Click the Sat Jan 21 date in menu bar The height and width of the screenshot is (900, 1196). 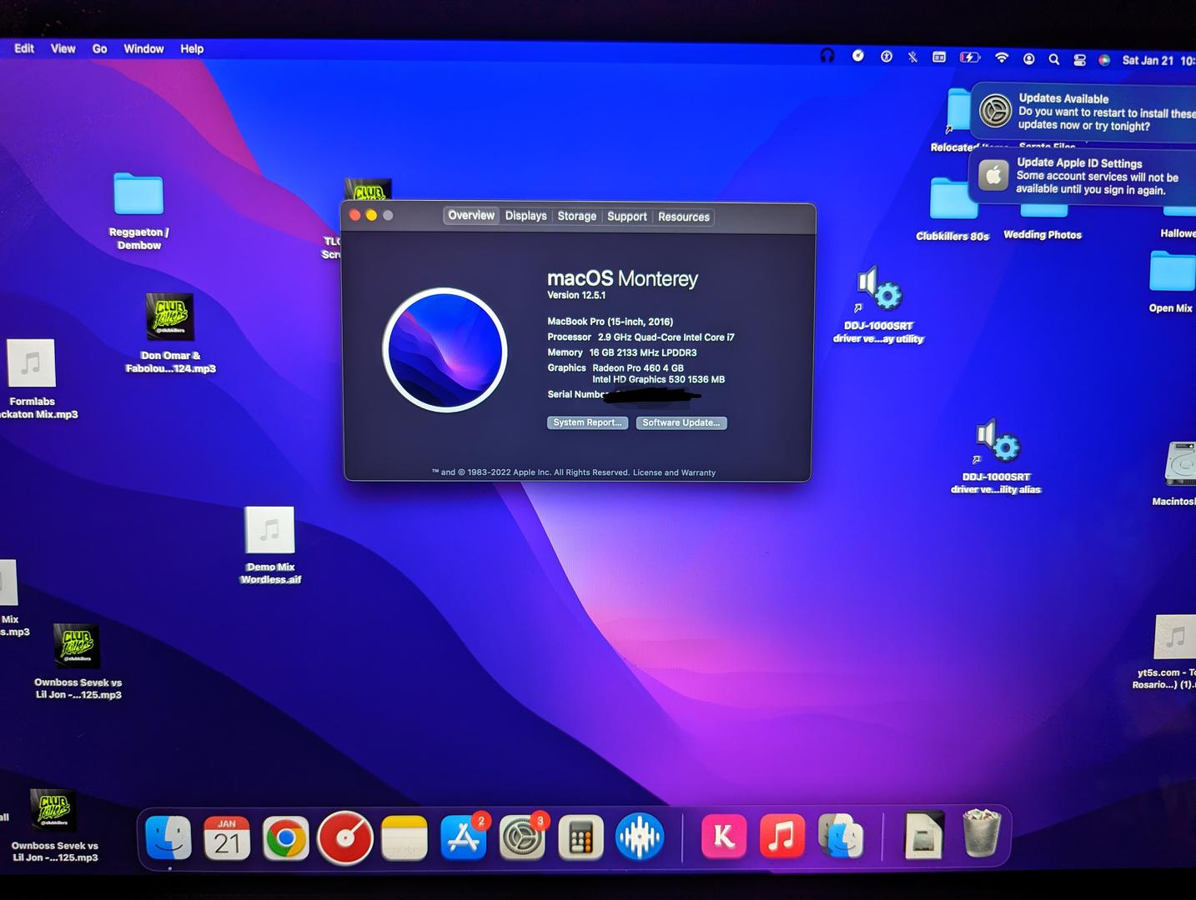(x=1148, y=60)
